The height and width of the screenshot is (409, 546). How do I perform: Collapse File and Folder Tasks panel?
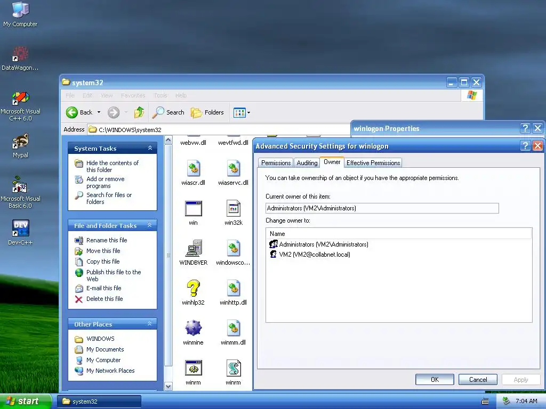150,225
